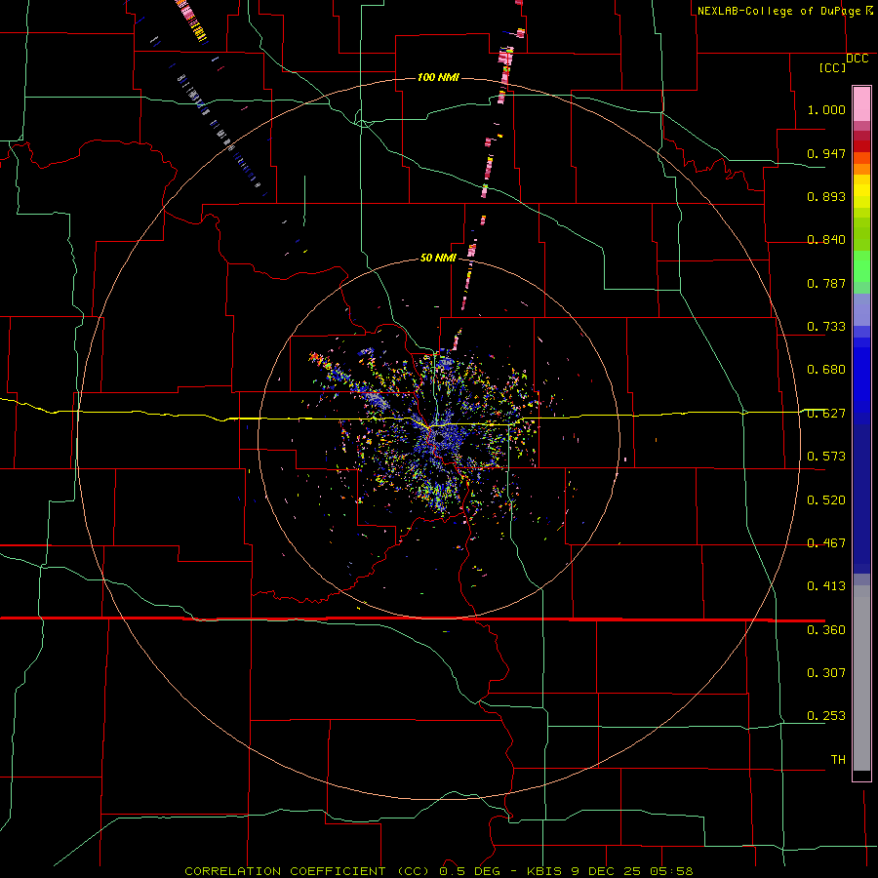Click the DCC label above the color scale
878x878 pixels.
click(858, 59)
